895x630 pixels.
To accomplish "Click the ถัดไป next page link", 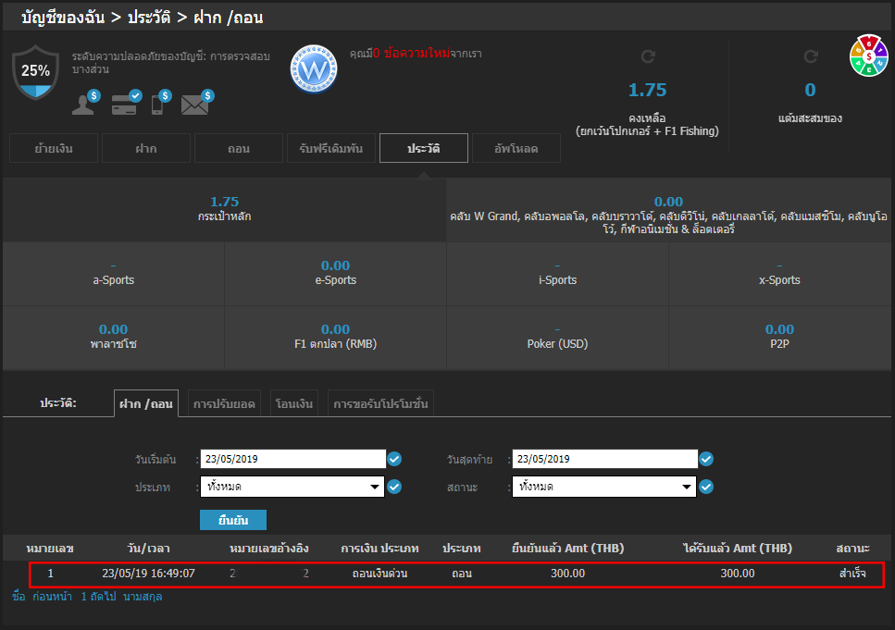I will click(103, 597).
